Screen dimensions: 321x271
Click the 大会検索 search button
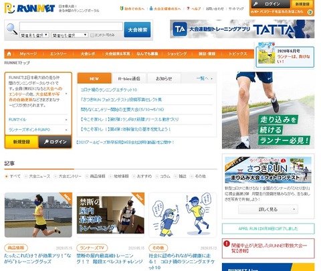(x=137, y=29)
